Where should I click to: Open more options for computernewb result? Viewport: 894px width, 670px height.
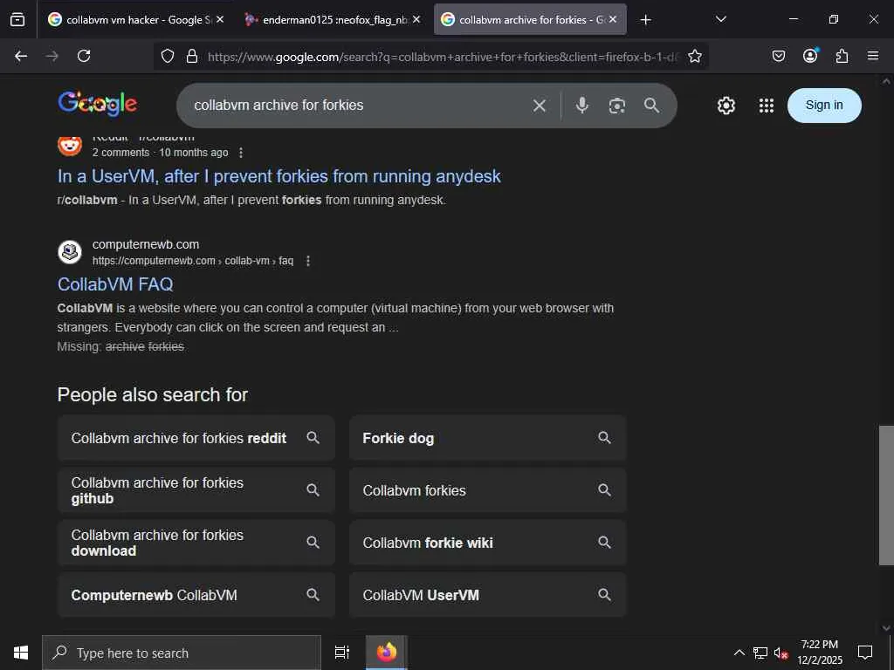(x=308, y=261)
